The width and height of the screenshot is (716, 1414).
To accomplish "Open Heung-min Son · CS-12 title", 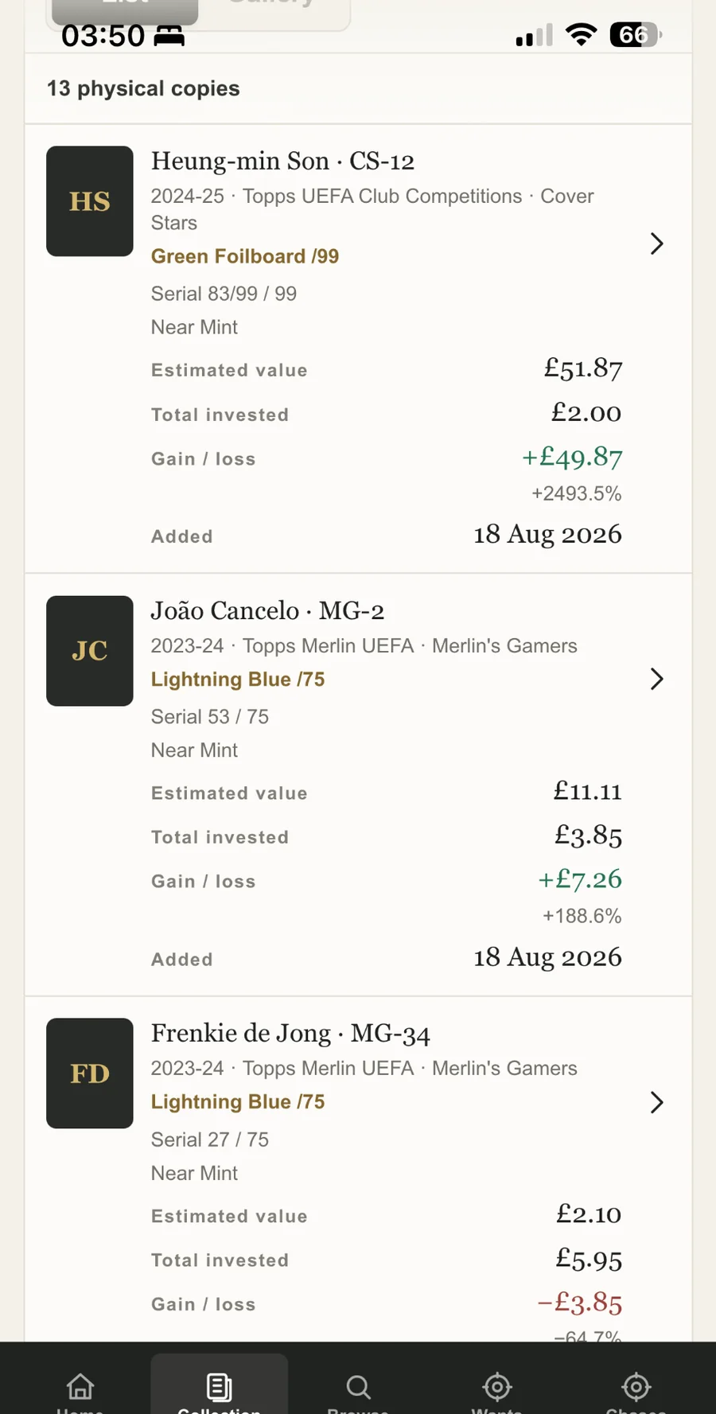I will point(282,162).
